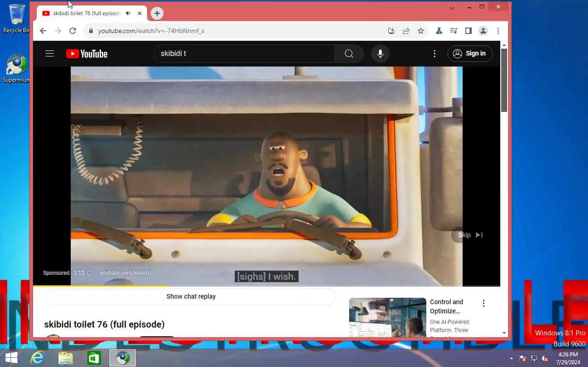View site information lock icon
Viewport: 588px width, 367px height.
coord(90,31)
